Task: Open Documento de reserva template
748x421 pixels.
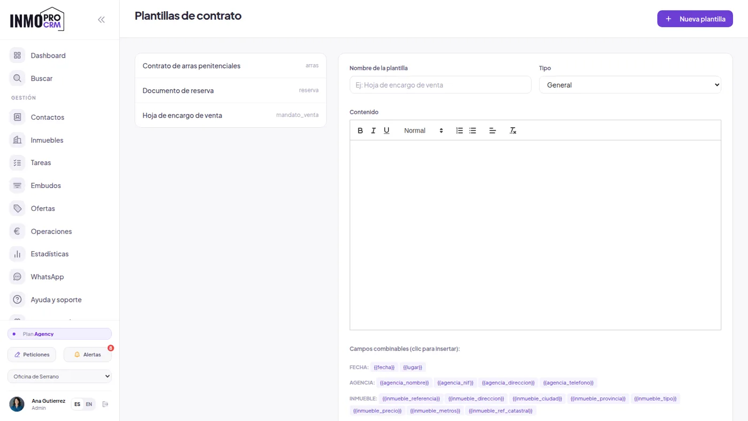Action: (231, 90)
